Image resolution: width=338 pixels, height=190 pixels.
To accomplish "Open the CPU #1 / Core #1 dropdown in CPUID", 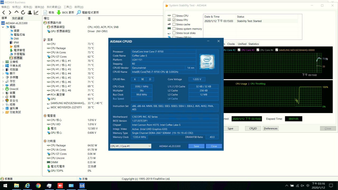I will point(130,146).
